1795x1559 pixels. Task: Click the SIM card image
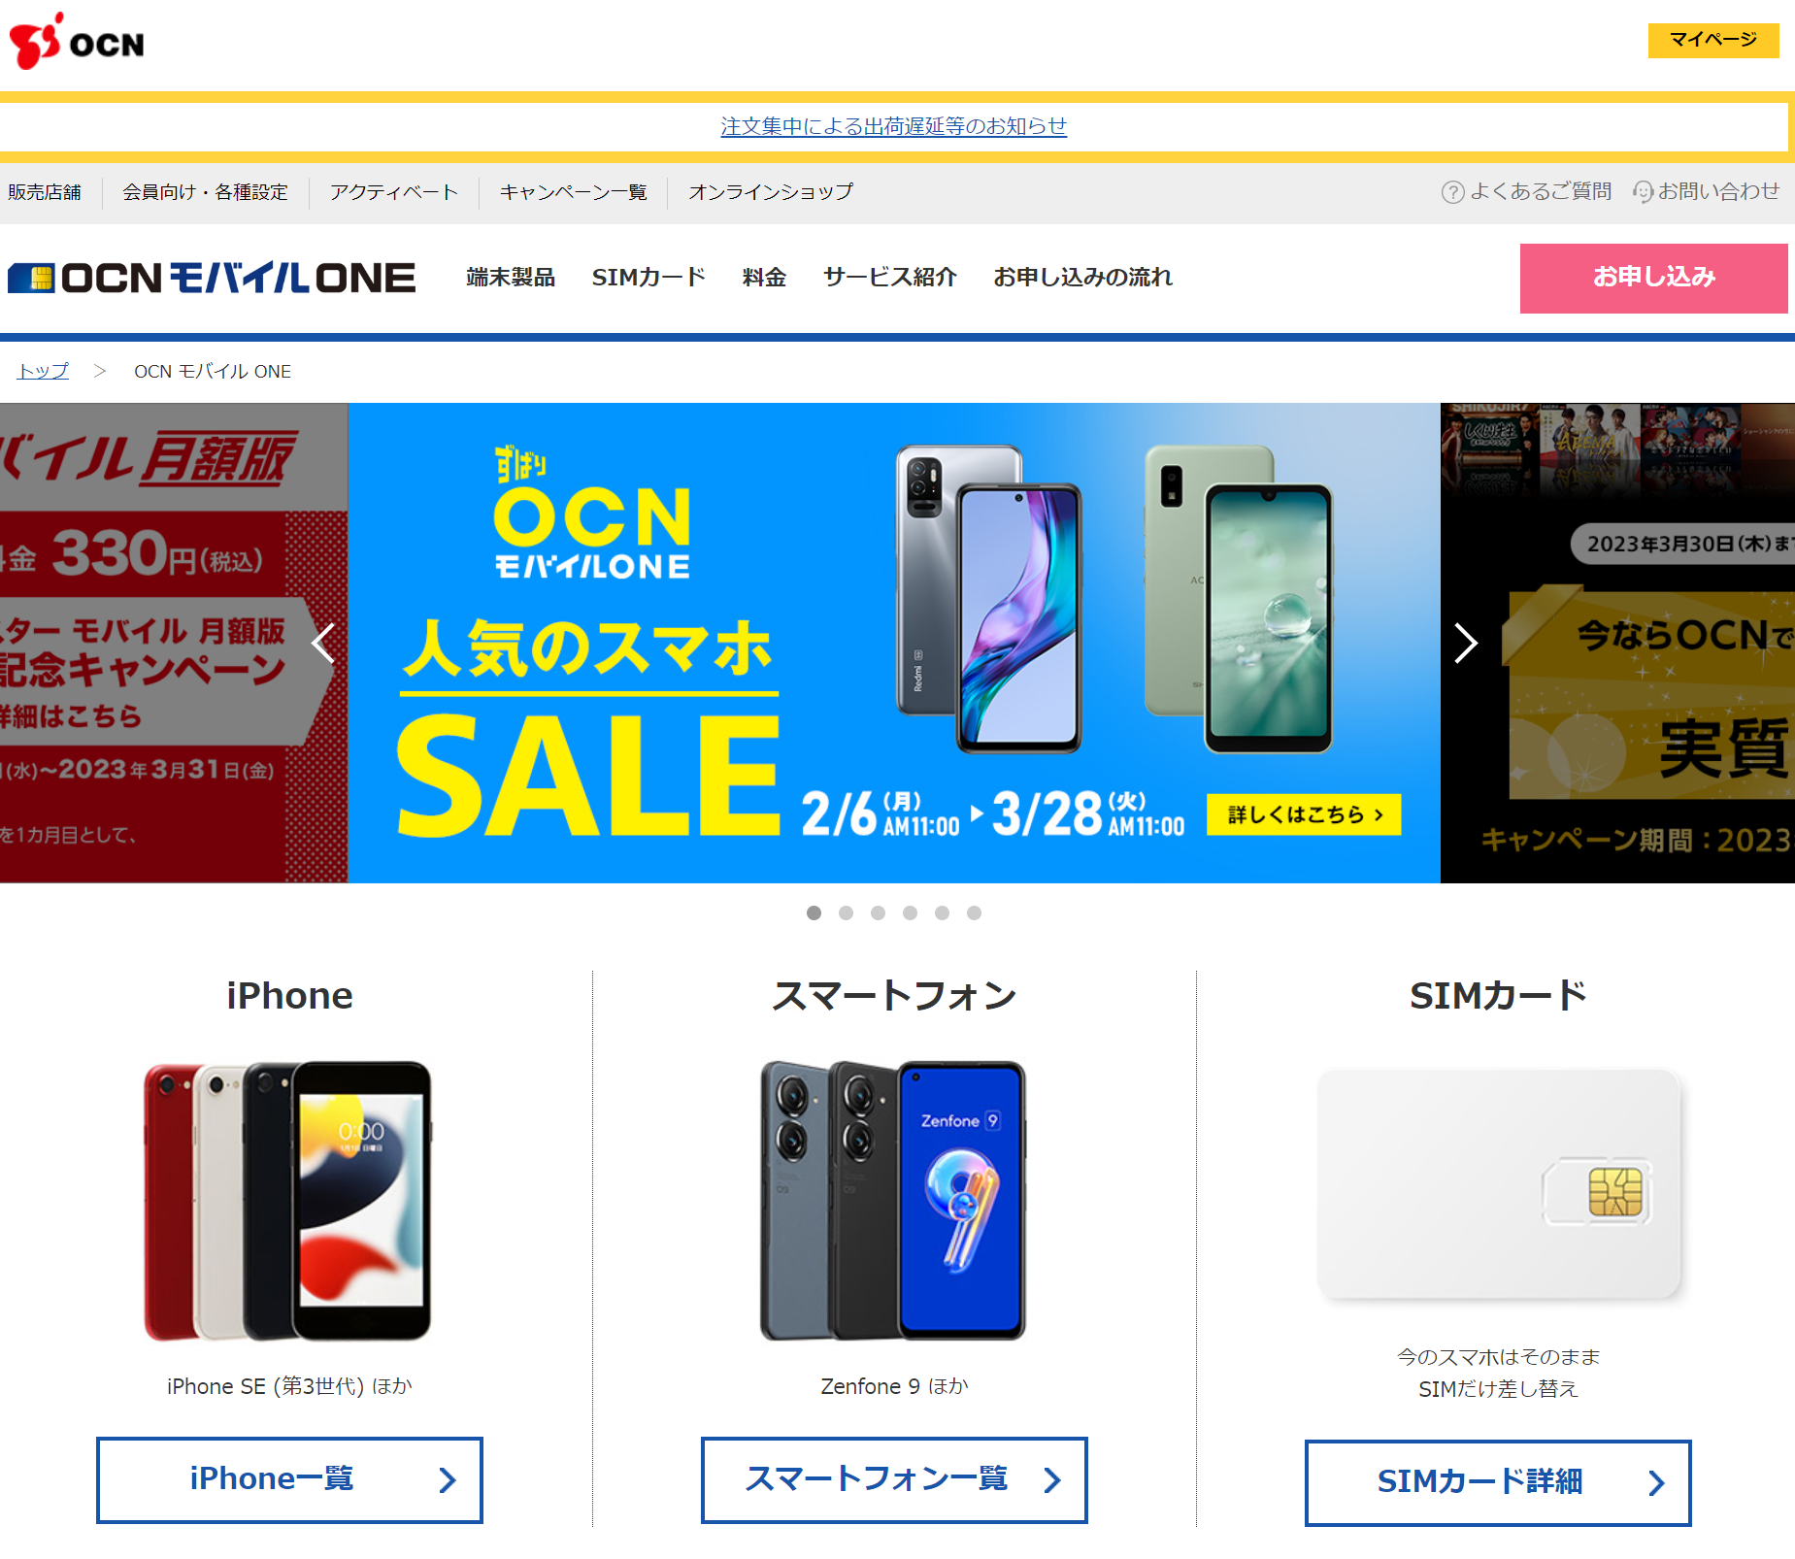tap(1499, 1184)
